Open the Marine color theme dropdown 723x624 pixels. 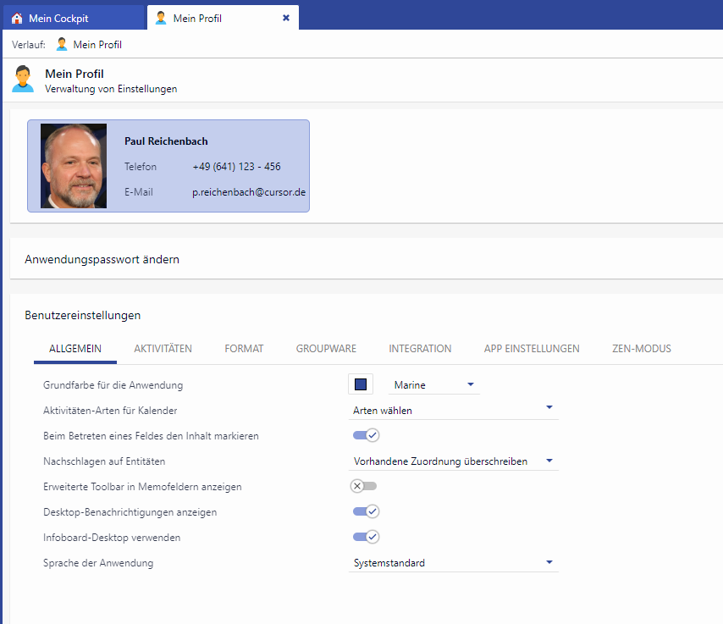[433, 385]
